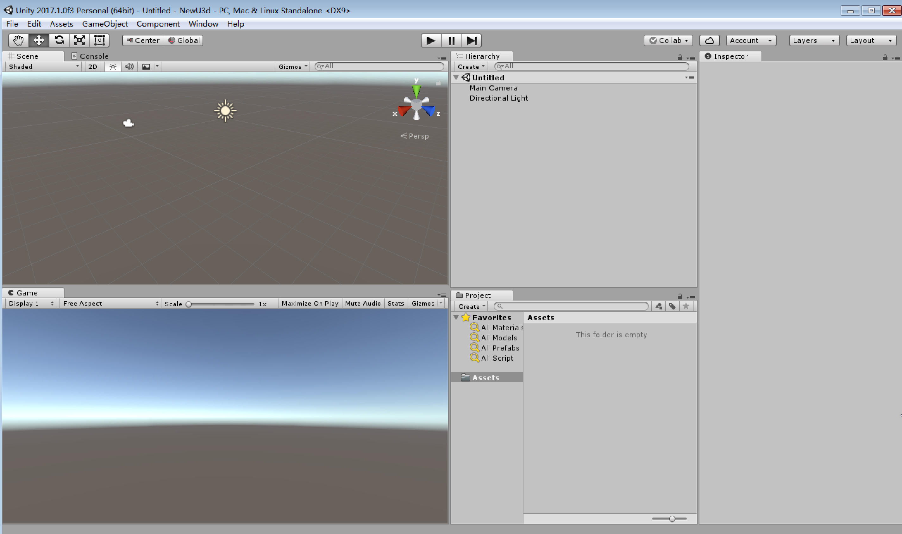Toggle scene lighting sun icon

coord(113,66)
